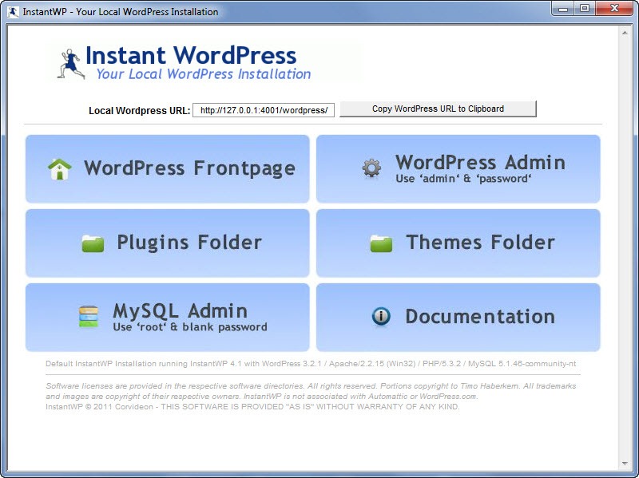Copy WordPress URL to Clipboard
The image size is (639, 478).
pyautogui.click(x=438, y=109)
